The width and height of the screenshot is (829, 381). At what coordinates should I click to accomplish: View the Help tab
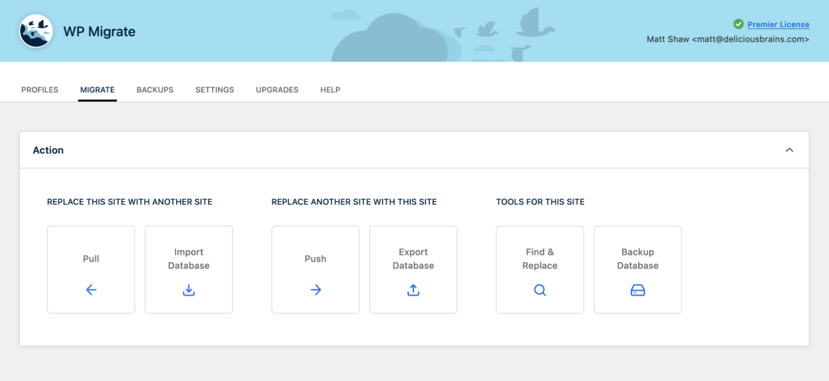(330, 90)
